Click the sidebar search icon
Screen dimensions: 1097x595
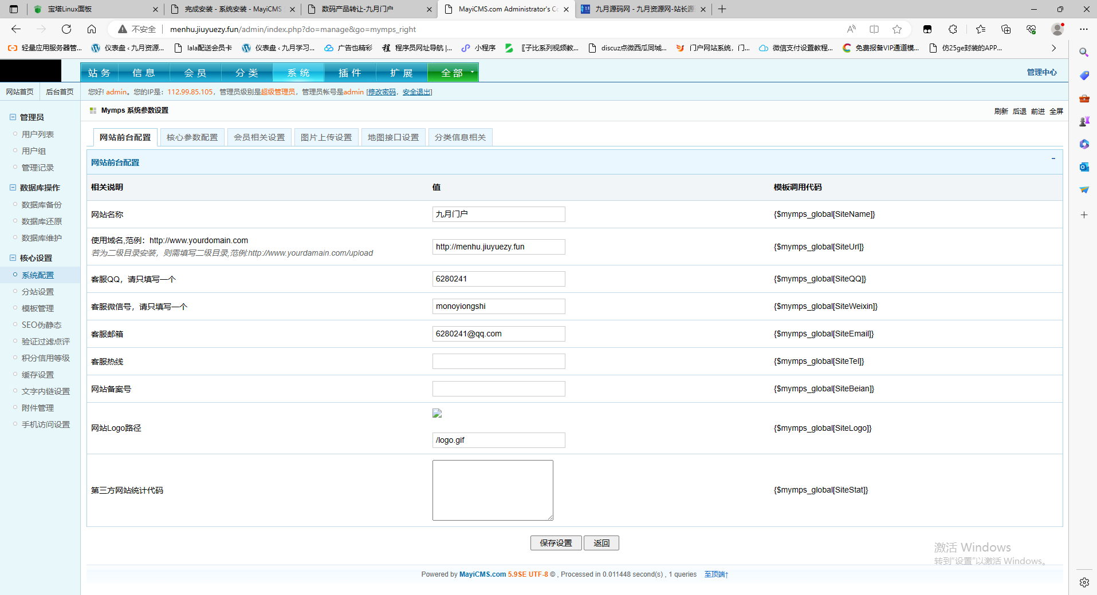[x=1084, y=53]
